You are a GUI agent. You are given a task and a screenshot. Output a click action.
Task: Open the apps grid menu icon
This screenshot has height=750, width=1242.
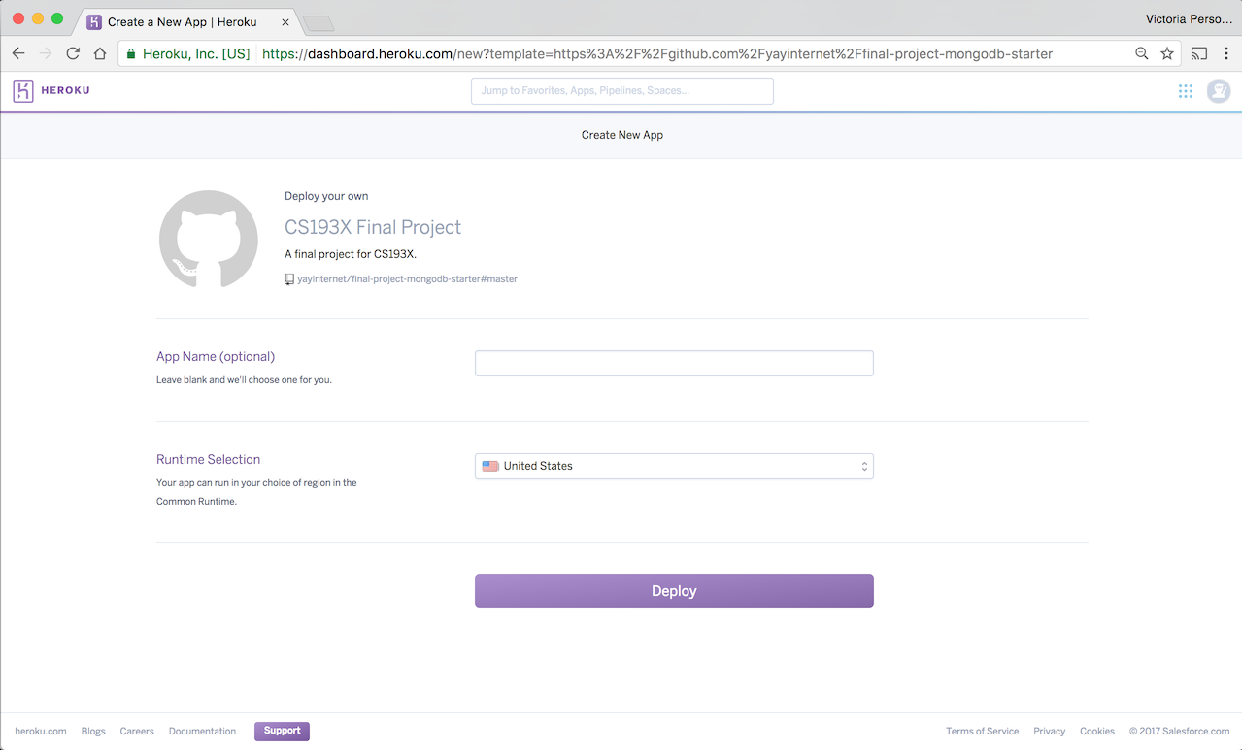(x=1185, y=91)
